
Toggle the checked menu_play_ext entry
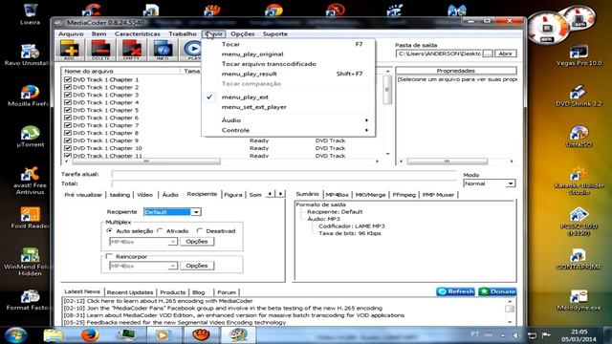coord(289,97)
